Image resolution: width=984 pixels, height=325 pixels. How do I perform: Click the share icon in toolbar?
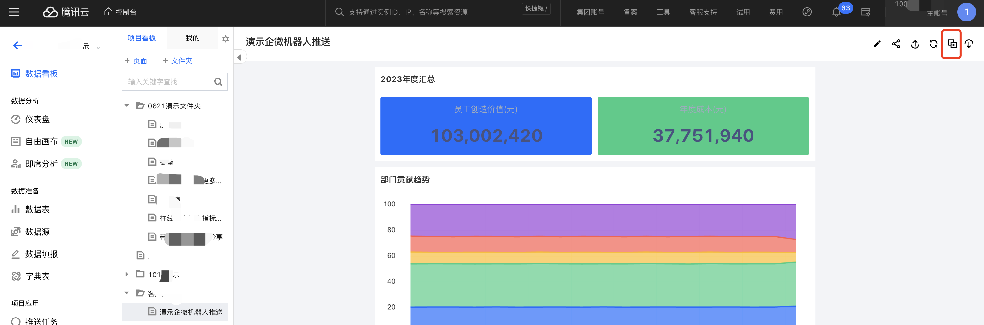(896, 44)
